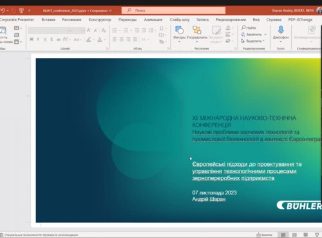
Task: Click Заменить replace button
Action: (x=251, y=34)
